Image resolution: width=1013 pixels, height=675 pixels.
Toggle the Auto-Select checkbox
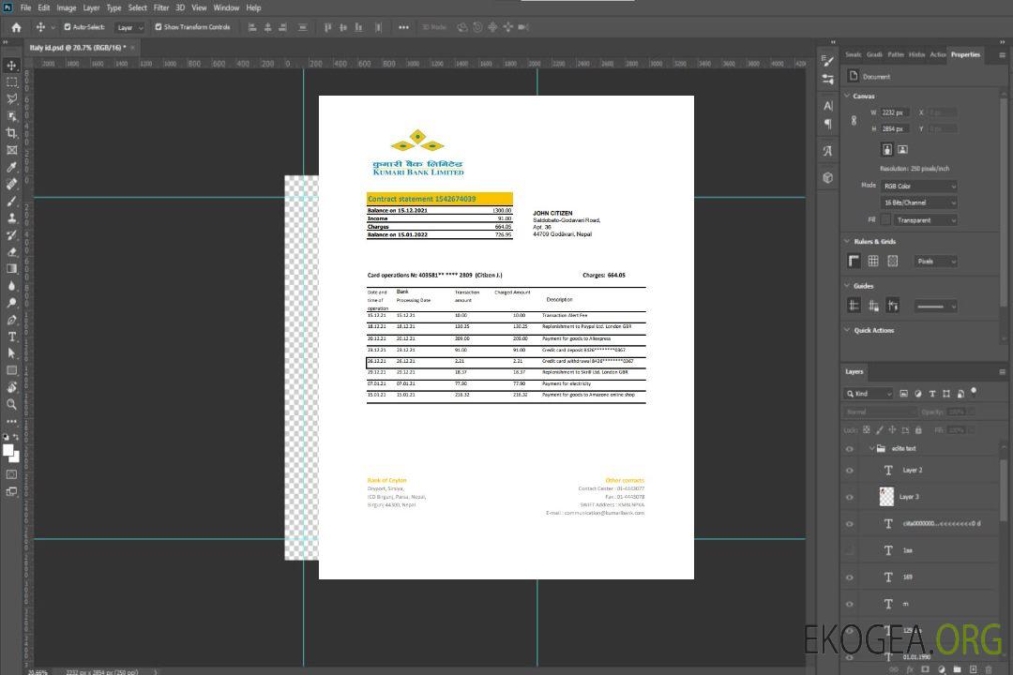[68, 27]
